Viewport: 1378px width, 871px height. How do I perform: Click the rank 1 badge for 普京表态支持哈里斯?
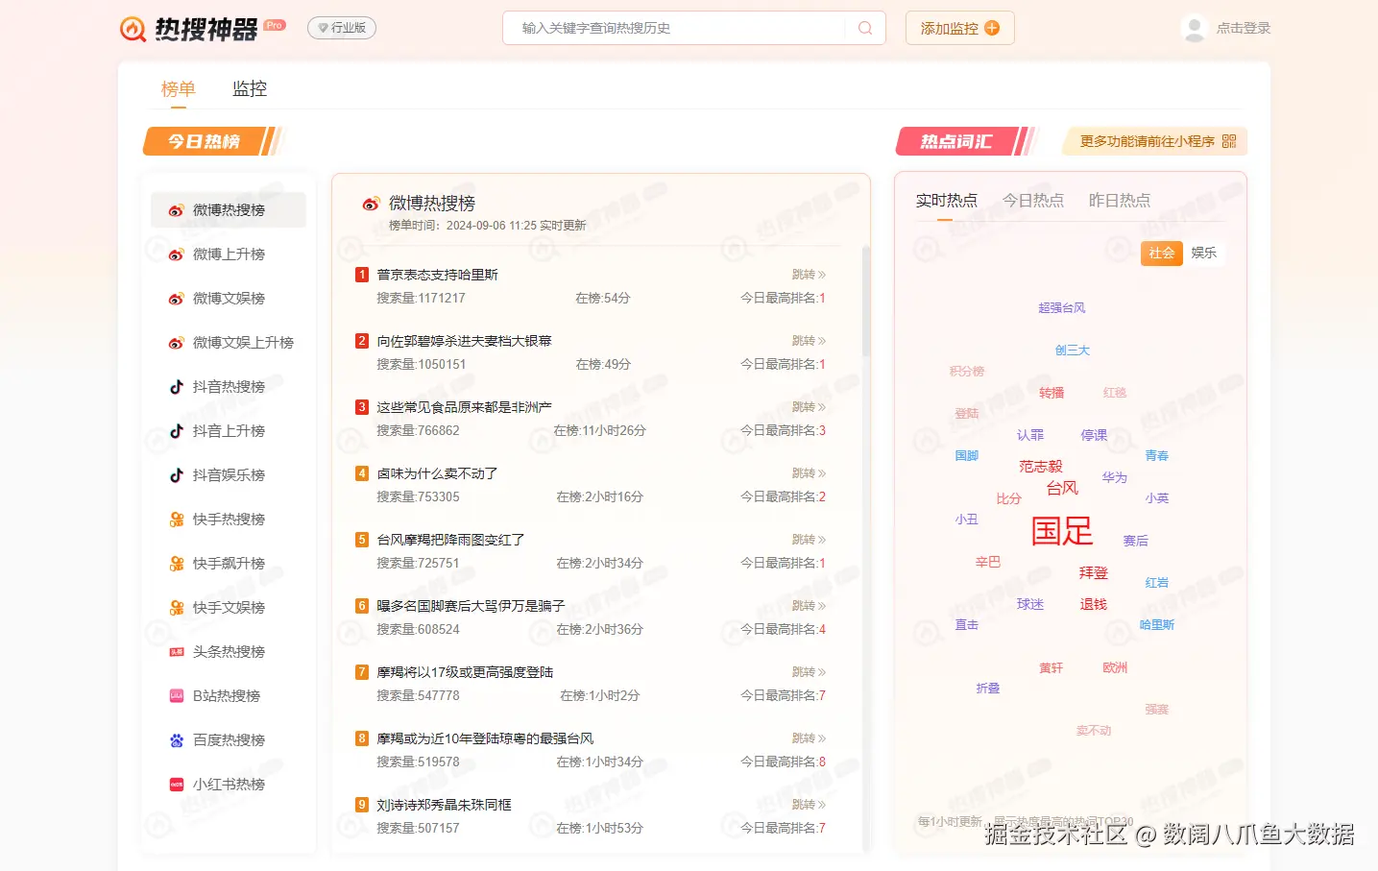click(x=362, y=275)
